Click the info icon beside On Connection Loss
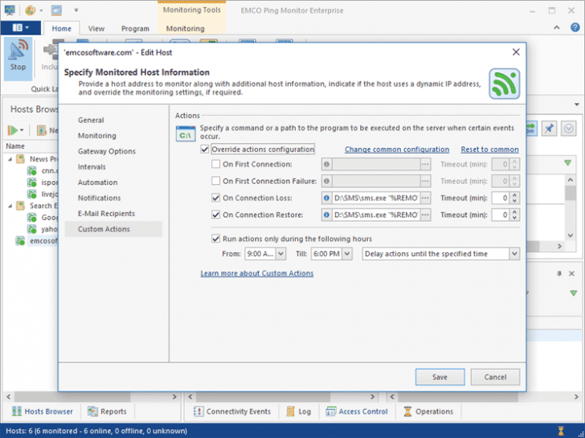Viewport: 585px width, 438px height. click(326, 198)
